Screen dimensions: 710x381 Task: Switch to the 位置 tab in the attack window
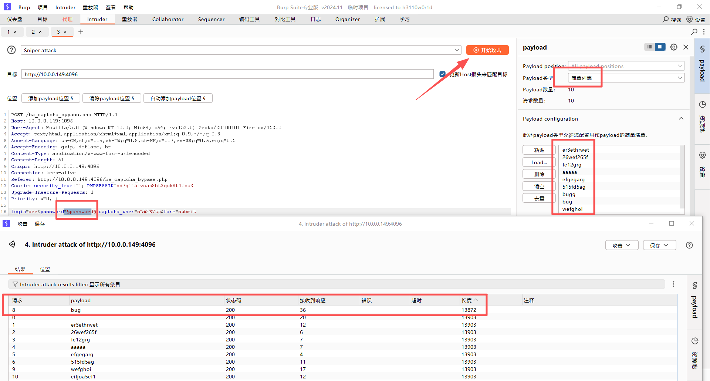tap(45, 269)
